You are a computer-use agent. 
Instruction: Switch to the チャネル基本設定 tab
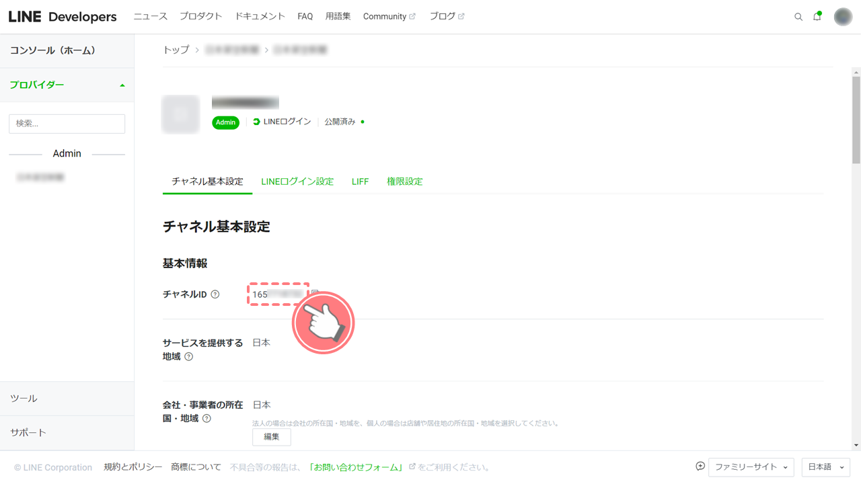pyautogui.click(x=207, y=182)
